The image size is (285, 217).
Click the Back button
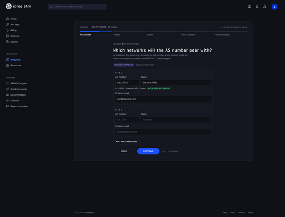pyautogui.click(x=124, y=151)
